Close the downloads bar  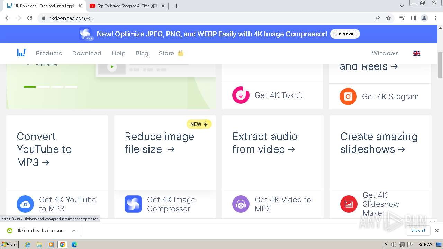[x=436, y=231]
